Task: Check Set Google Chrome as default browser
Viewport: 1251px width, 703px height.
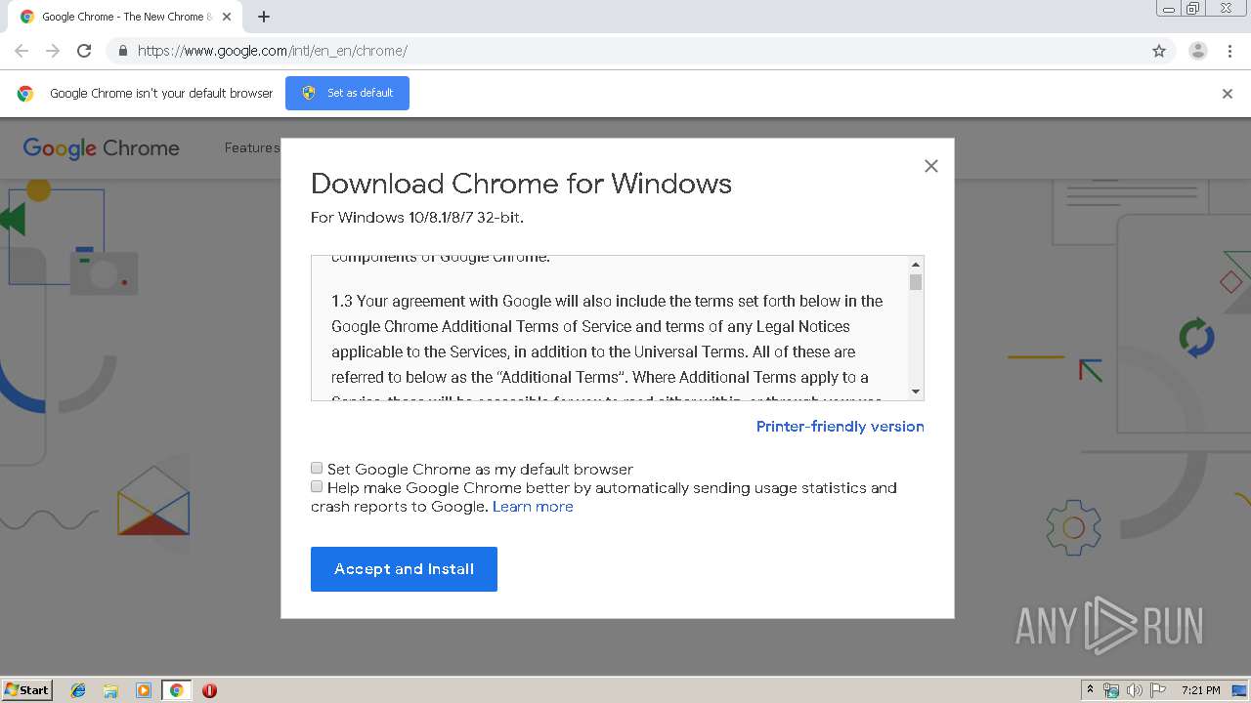Action: coord(317,469)
